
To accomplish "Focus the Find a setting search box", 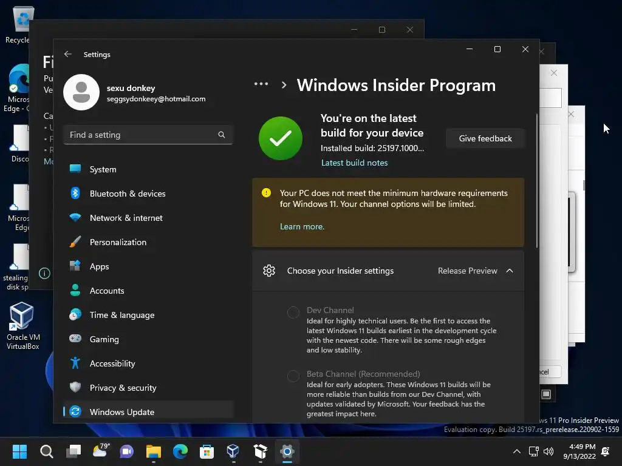I will click(148, 135).
